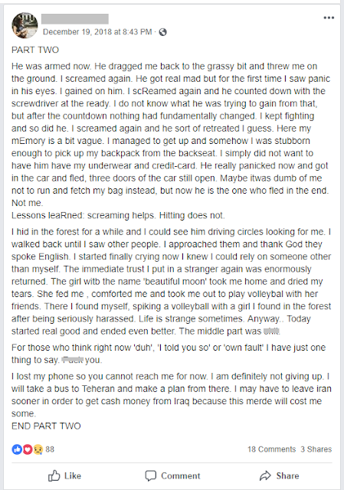The width and height of the screenshot is (344, 490).
Task: View the 88 reactions count
Action: (x=50, y=449)
